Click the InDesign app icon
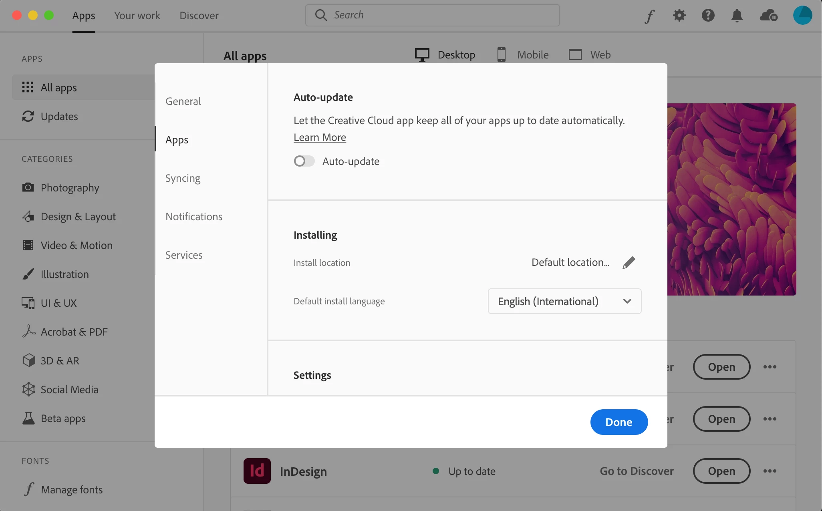This screenshot has height=511, width=822. click(257, 471)
